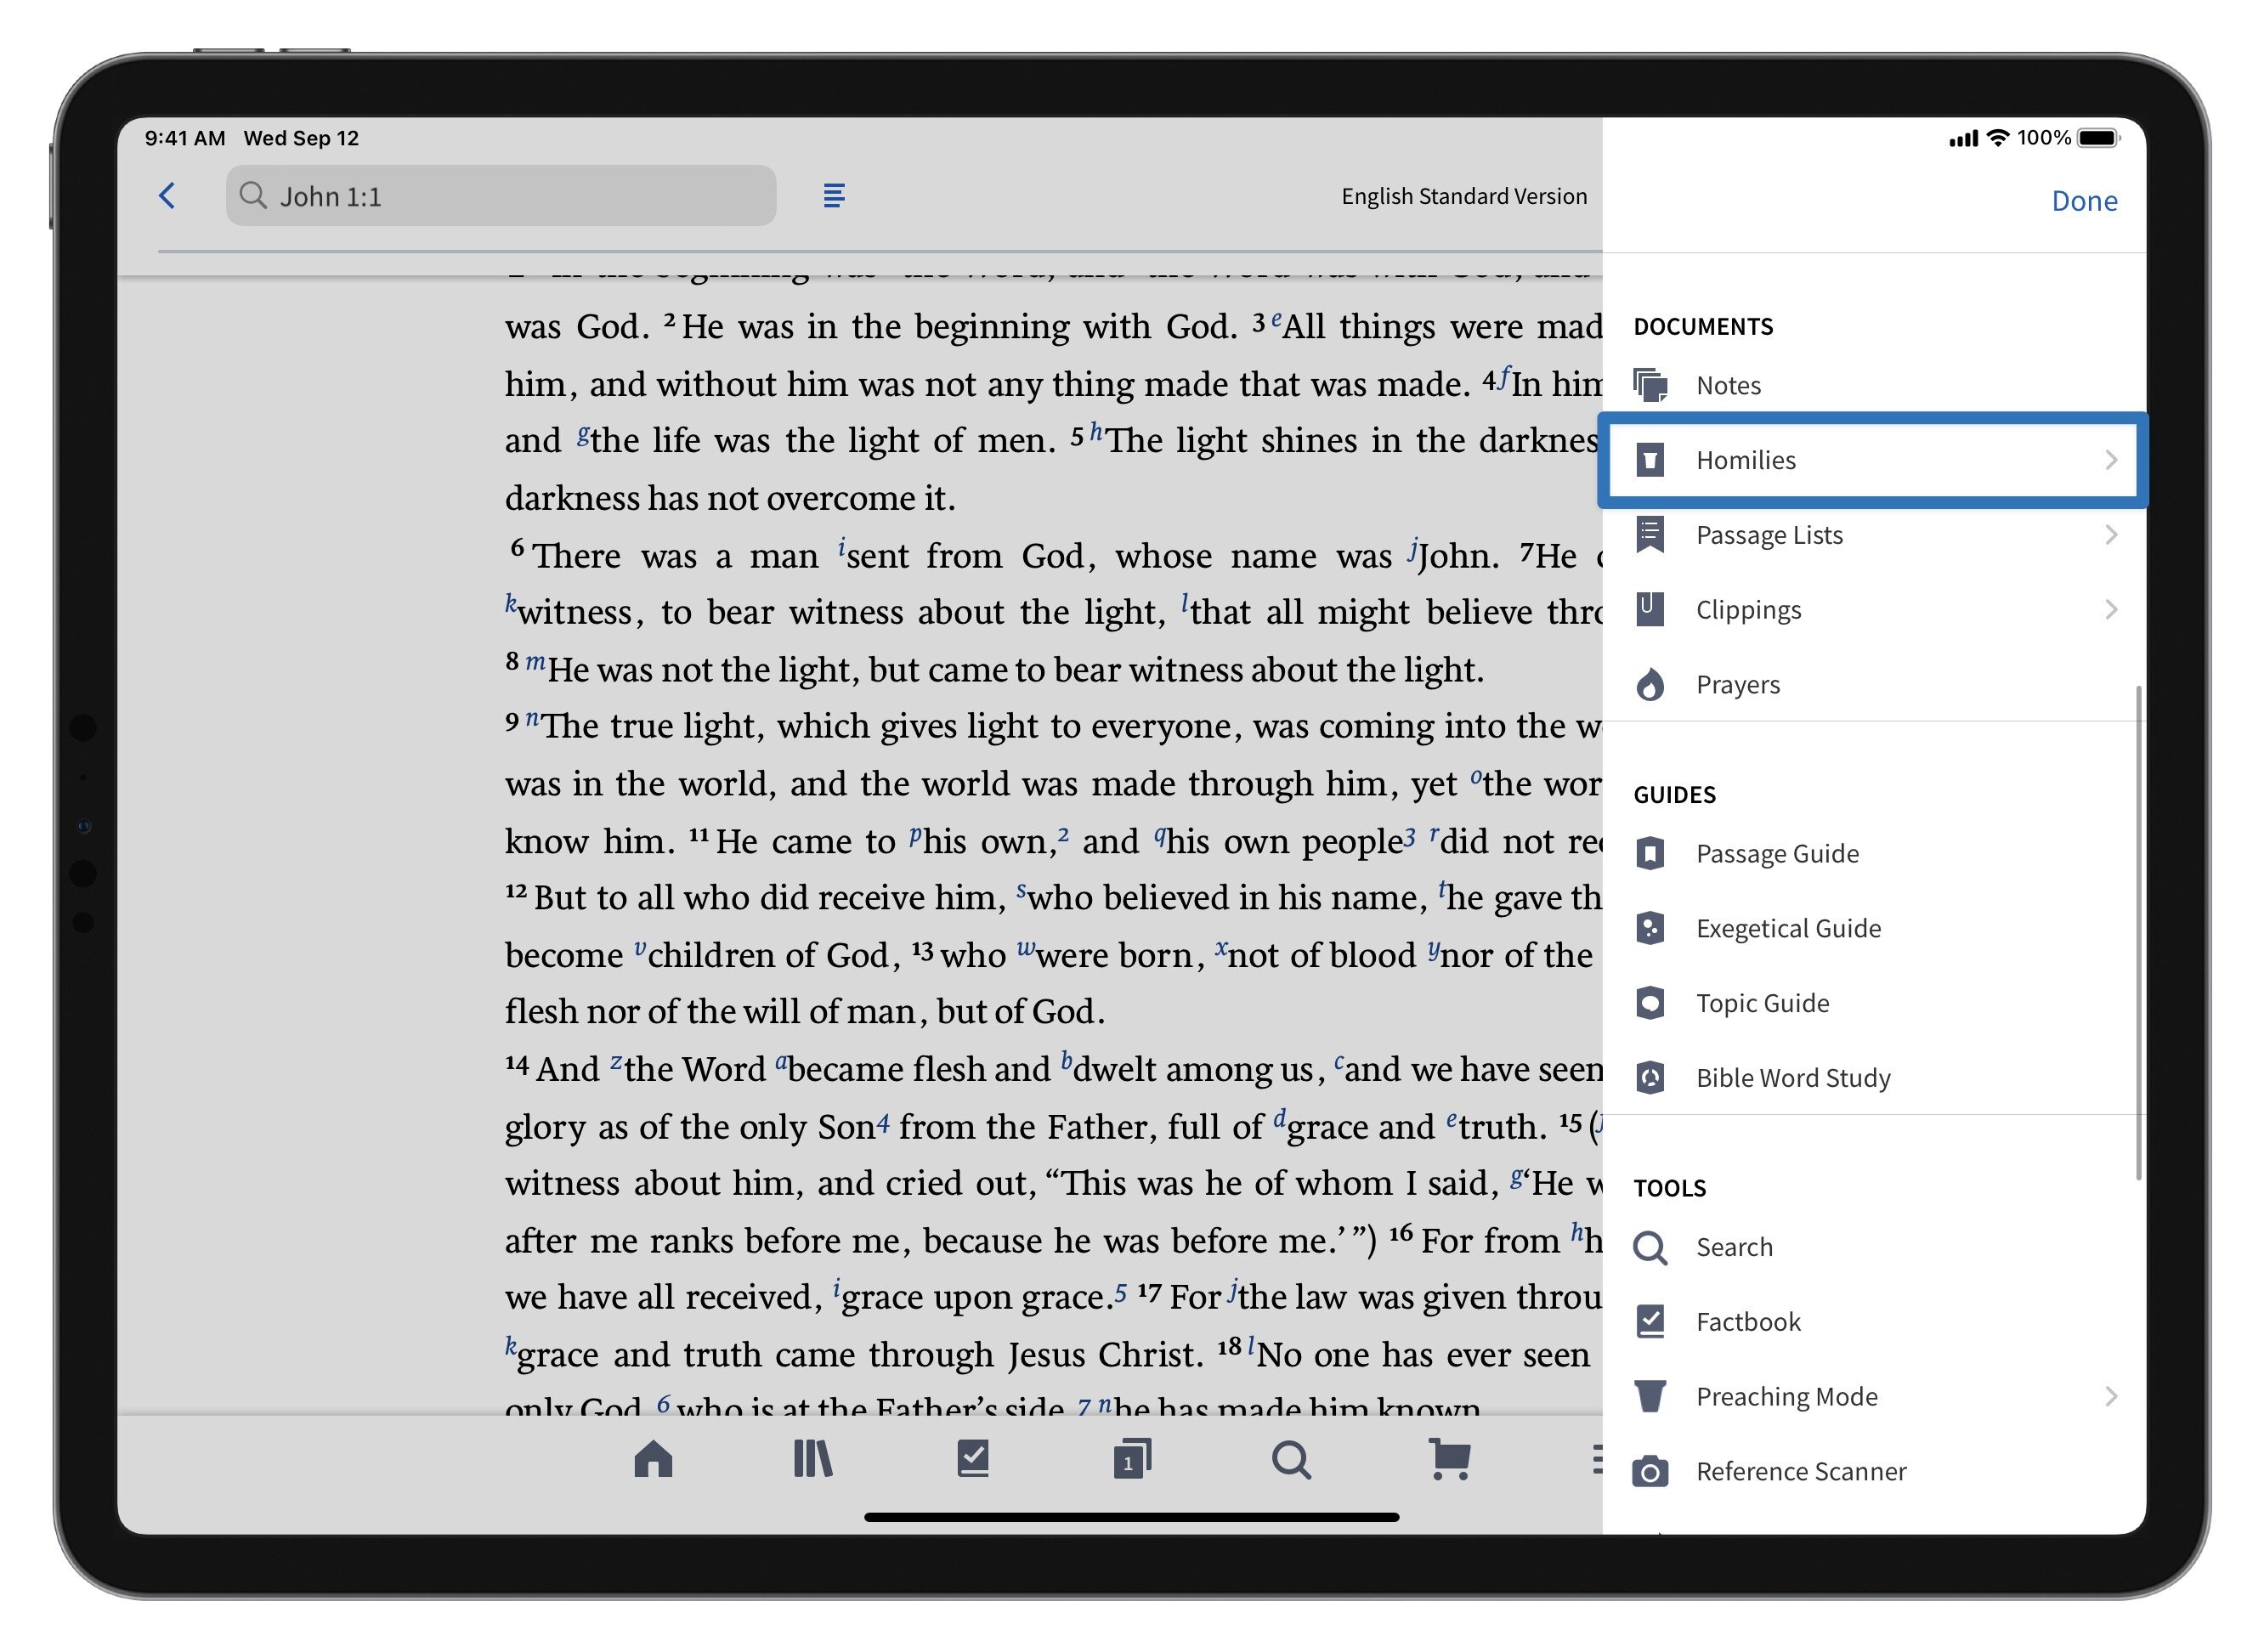
Task: Select Notes menu entry
Action: point(1874,385)
